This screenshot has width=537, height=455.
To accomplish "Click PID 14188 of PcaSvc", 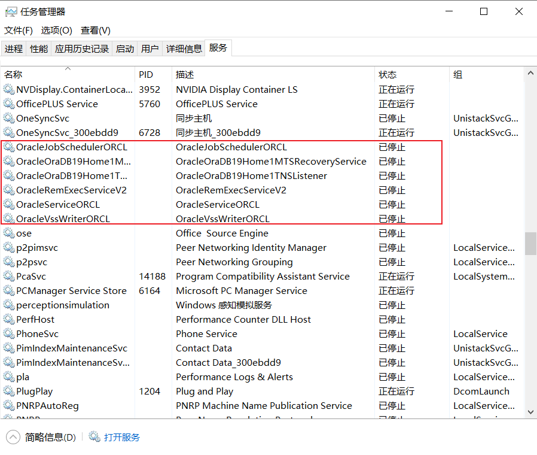I will 152,277.
